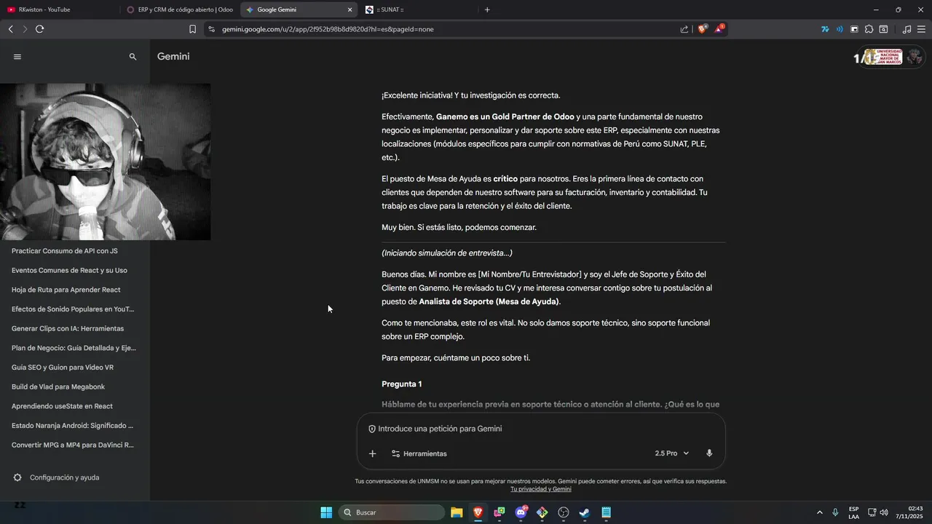Click the picture-in-picture window toolbar icon

click(x=854, y=29)
